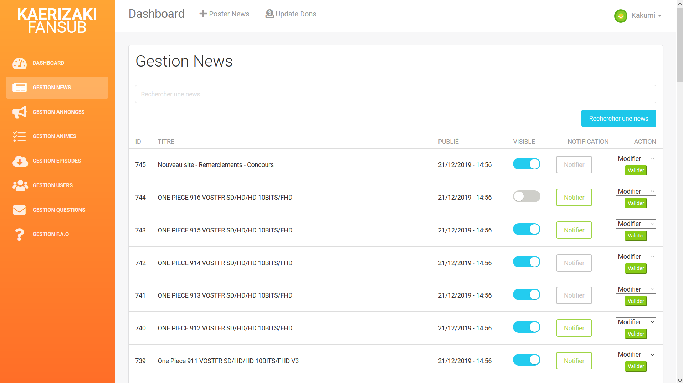Click the Gestion Épisodes cloud download icon
The width and height of the screenshot is (683, 383).
coord(20,161)
